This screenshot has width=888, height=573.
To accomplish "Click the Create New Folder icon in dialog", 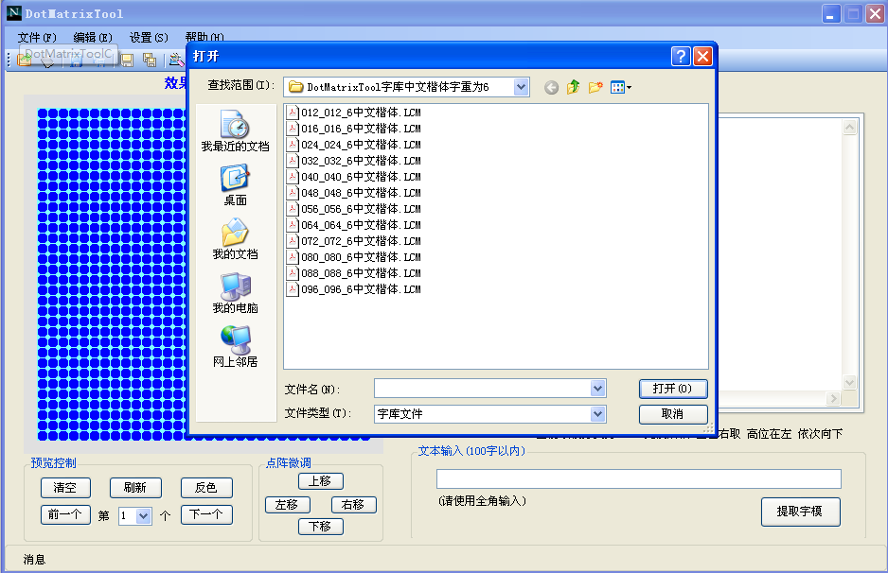I will pos(596,86).
